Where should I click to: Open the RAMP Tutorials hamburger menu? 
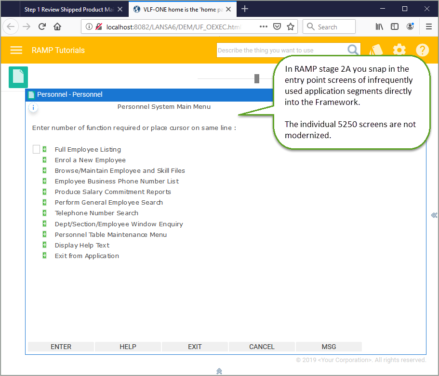[16, 50]
